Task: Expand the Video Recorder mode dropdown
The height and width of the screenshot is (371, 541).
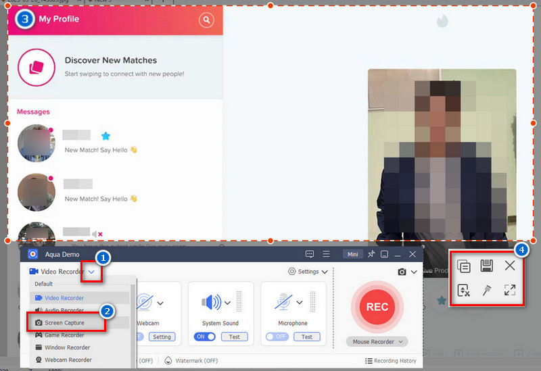Action: tap(91, 272)
